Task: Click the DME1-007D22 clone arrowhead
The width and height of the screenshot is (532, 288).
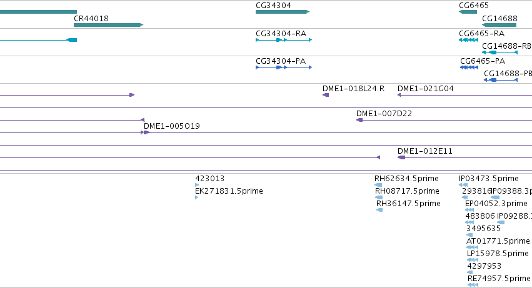Action: (x=359, y=120)
